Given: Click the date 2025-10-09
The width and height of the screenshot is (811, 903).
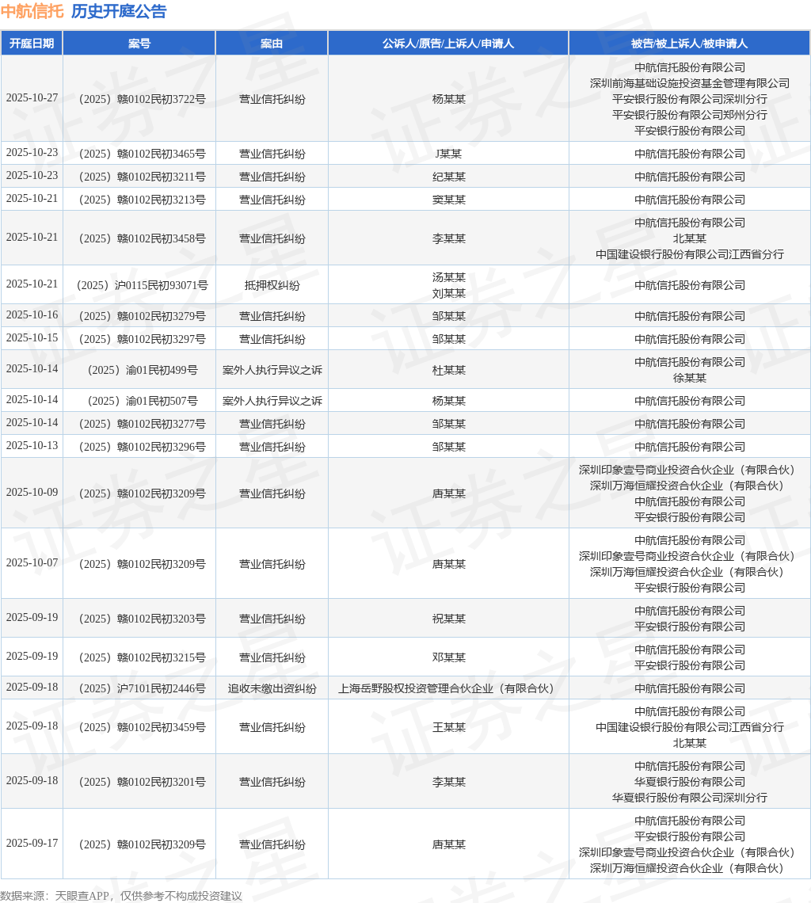Looking at the screenshot, I should tap(32, 493).
